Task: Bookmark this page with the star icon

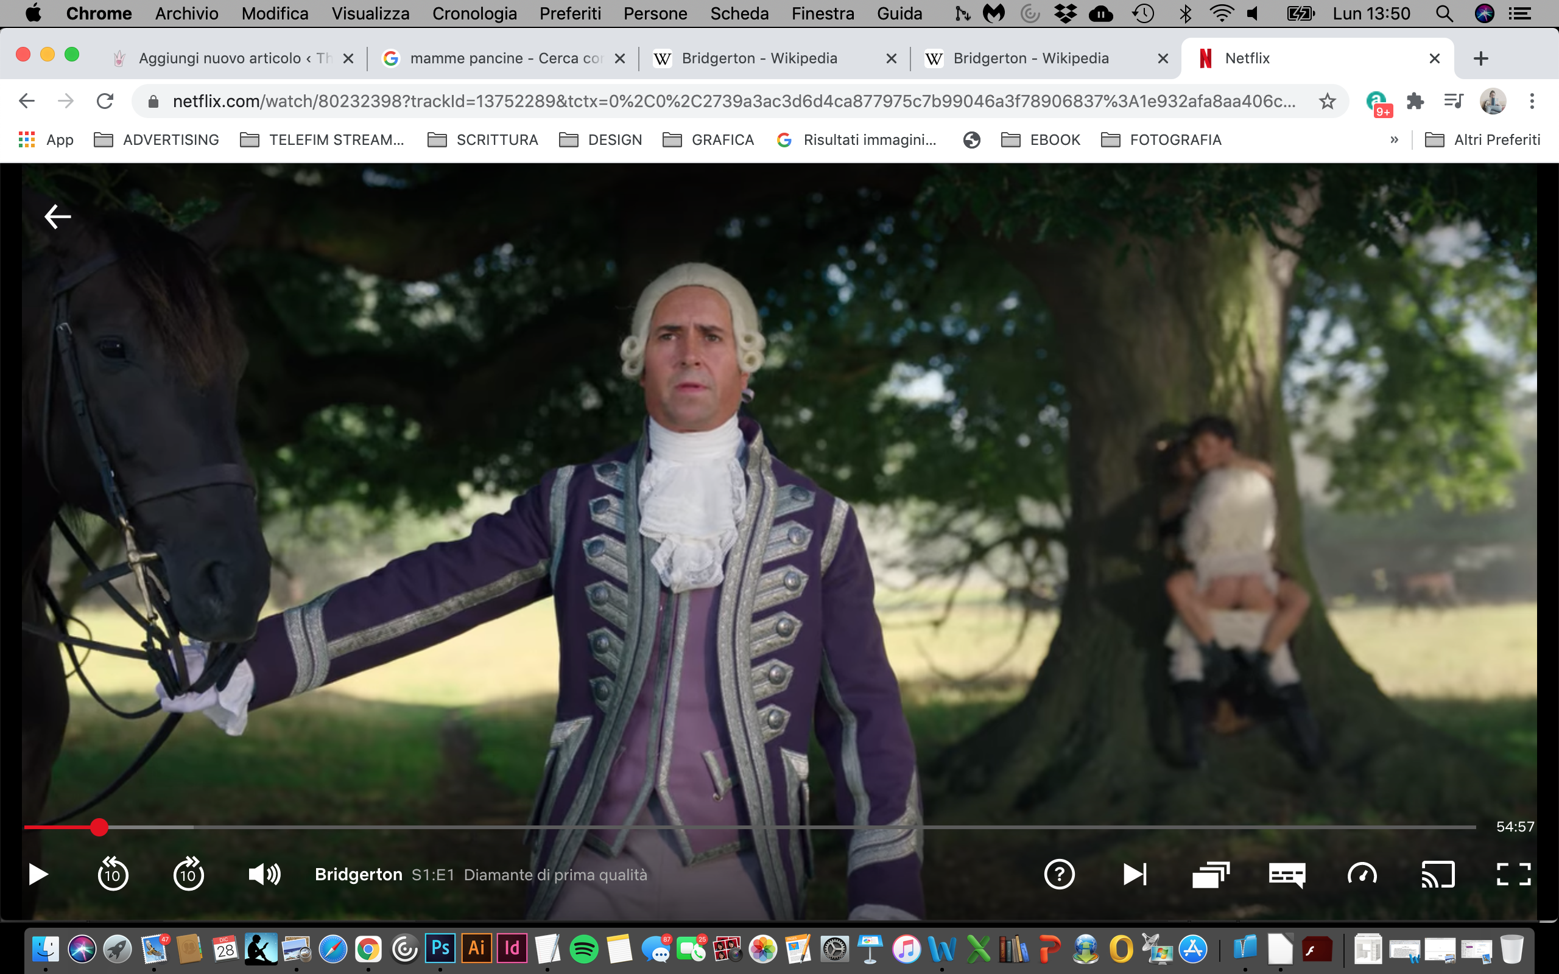Action: [1326, 101]
